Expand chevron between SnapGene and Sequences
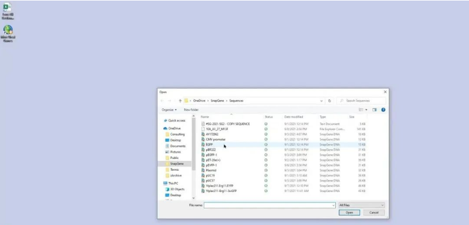 pyautogui.click(x=227, y=101)
